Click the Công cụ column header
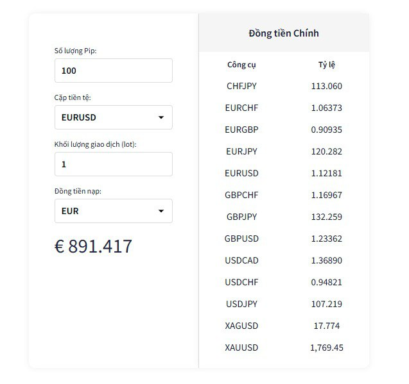Screen dimensions: 409x384 click(x=241, y=65)
